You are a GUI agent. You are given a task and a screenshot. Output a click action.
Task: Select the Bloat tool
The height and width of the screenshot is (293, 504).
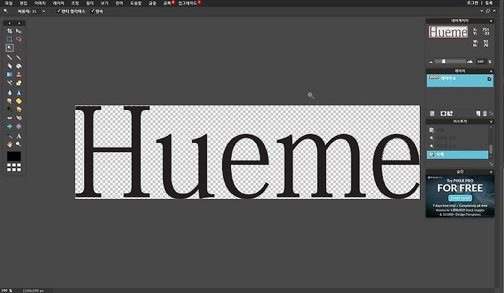click(10, 127)
